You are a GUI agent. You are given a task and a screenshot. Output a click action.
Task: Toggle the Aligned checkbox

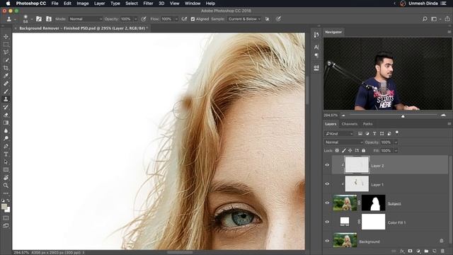tap(193, 19)
